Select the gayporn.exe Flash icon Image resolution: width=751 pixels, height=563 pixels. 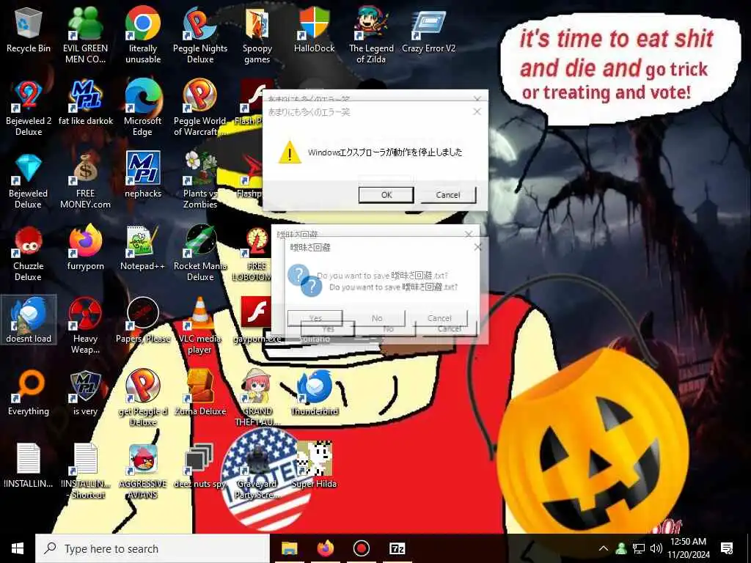[x=257, y=321]
